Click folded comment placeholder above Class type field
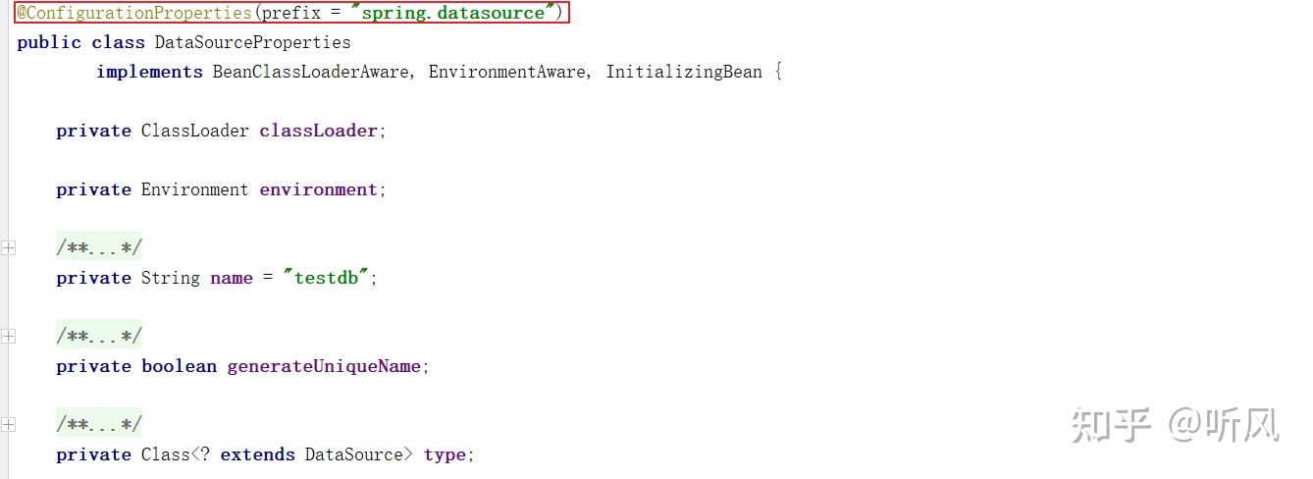 (99, 424)
